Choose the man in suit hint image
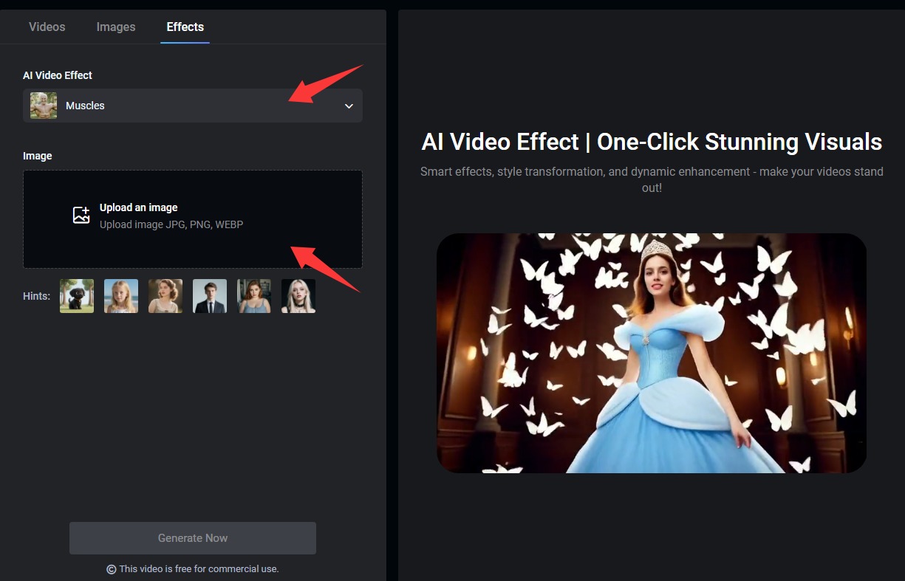This screenshot has height=581, width=905. (210, 296)
